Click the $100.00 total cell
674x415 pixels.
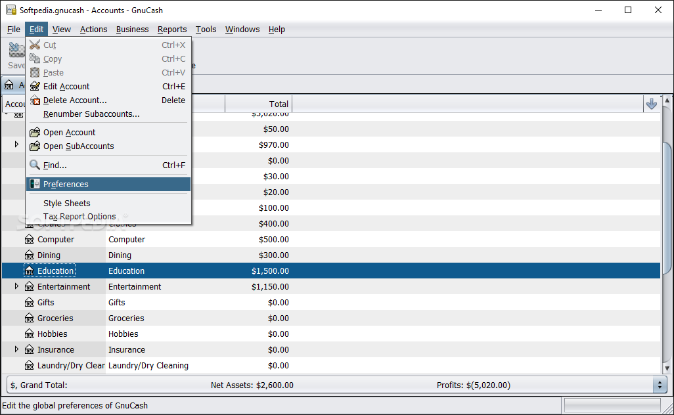(273, 208)
